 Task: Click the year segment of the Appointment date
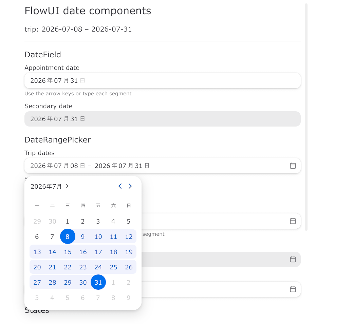coord(38,80)
